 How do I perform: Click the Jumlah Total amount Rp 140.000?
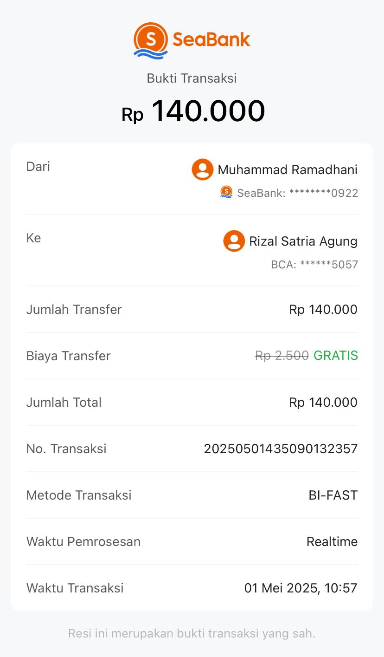[x=323, y=402]
